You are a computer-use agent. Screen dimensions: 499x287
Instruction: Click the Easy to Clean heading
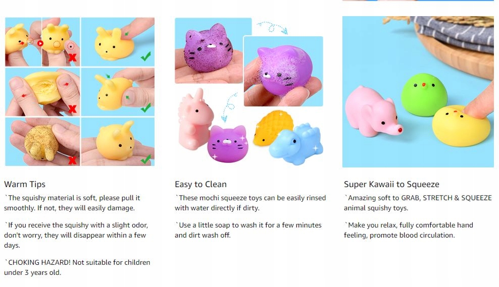[201, 184]
